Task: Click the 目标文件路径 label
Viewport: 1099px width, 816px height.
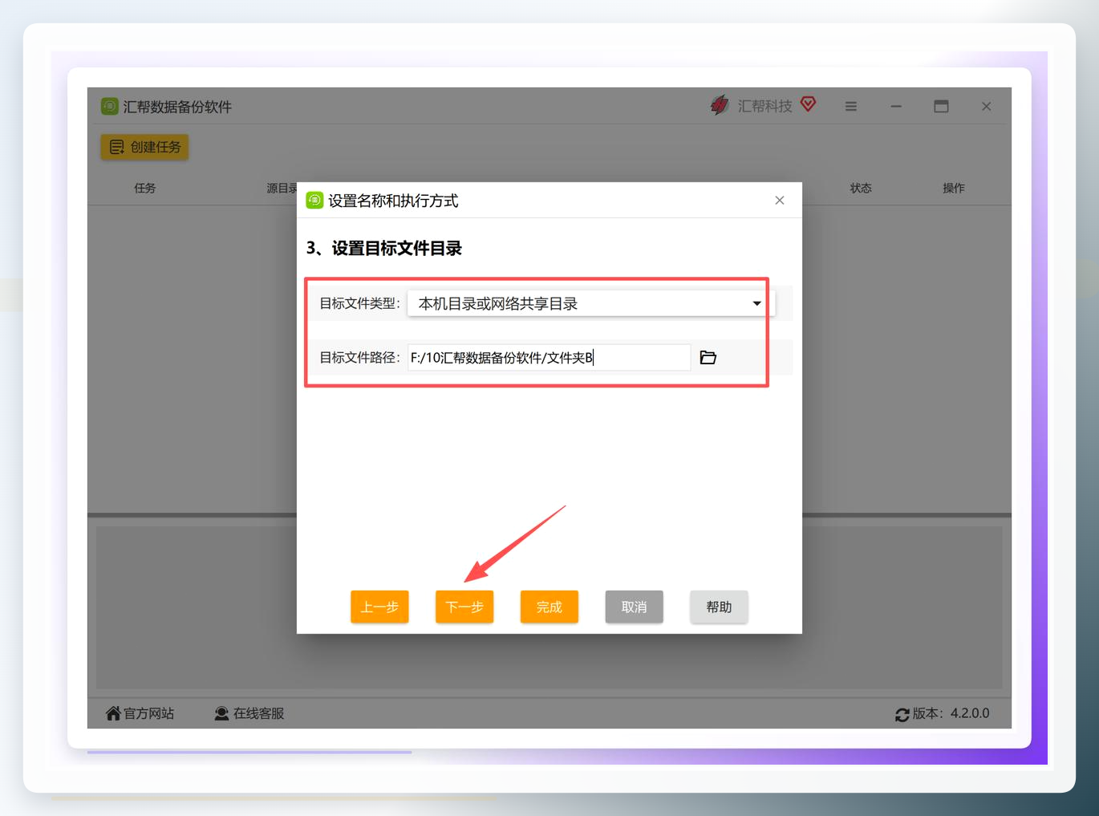Action: pyautogui.click(x=359, y=358)
